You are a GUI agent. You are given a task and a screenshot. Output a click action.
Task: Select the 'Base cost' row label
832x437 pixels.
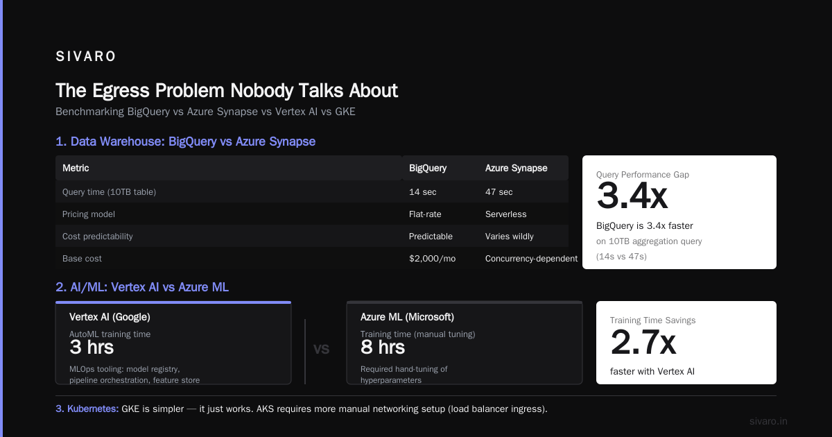tap(82, 259)
